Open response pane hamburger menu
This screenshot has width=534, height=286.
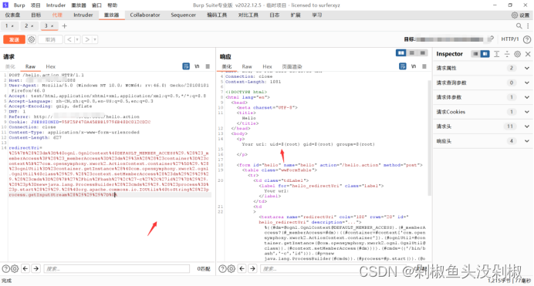[424, 66]
